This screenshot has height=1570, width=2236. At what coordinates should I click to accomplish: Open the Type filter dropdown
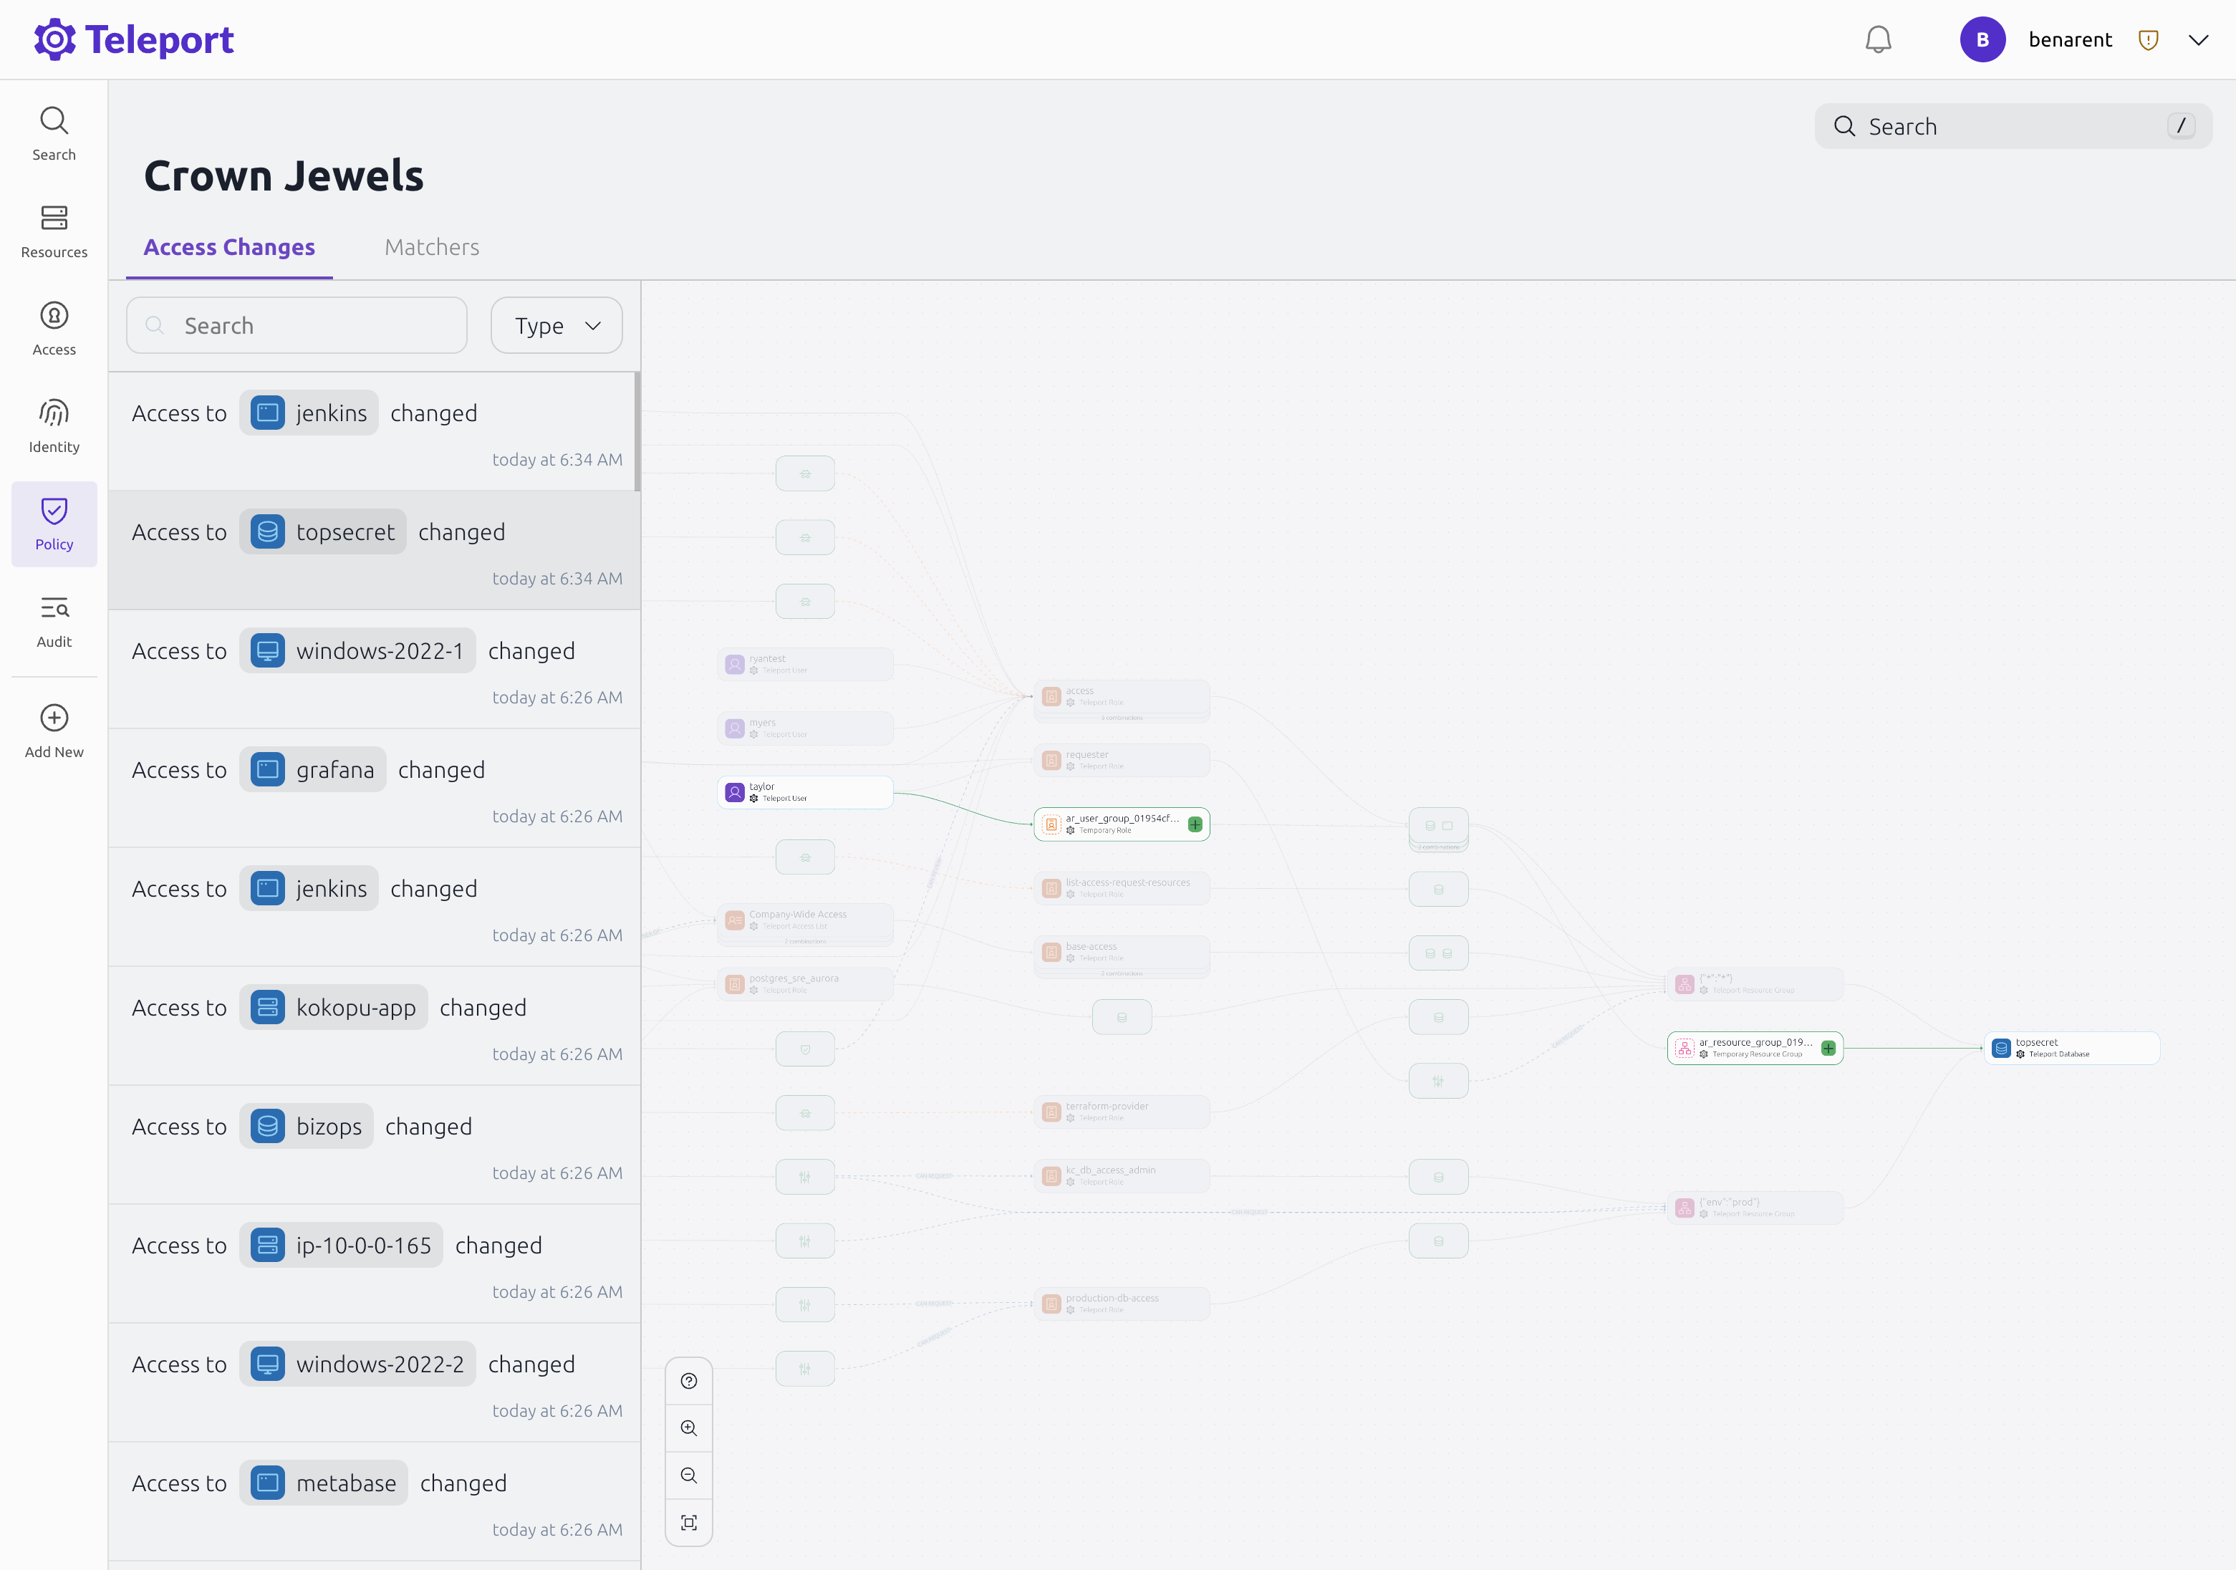click(x=556, y=325)
